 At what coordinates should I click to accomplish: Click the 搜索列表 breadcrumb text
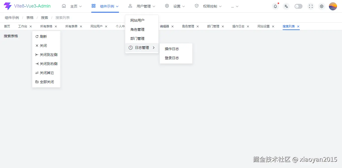pos(63,18)
